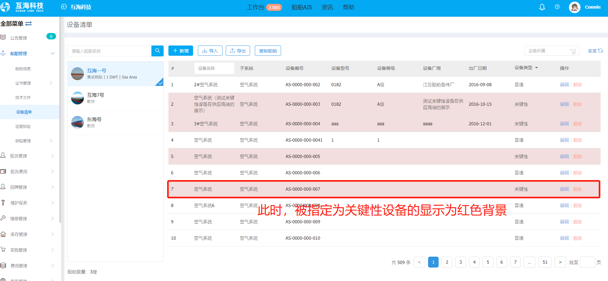Click the 设备所属 filter field
This screenshot has width=608, height=281.
tap(552, 51)
